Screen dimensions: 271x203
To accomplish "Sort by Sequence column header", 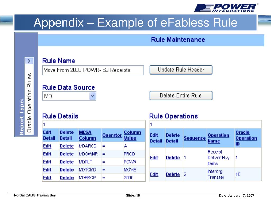I will [x=195, y=138].
